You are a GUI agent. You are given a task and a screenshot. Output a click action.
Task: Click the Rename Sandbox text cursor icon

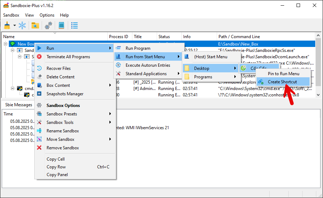[39, 131]
